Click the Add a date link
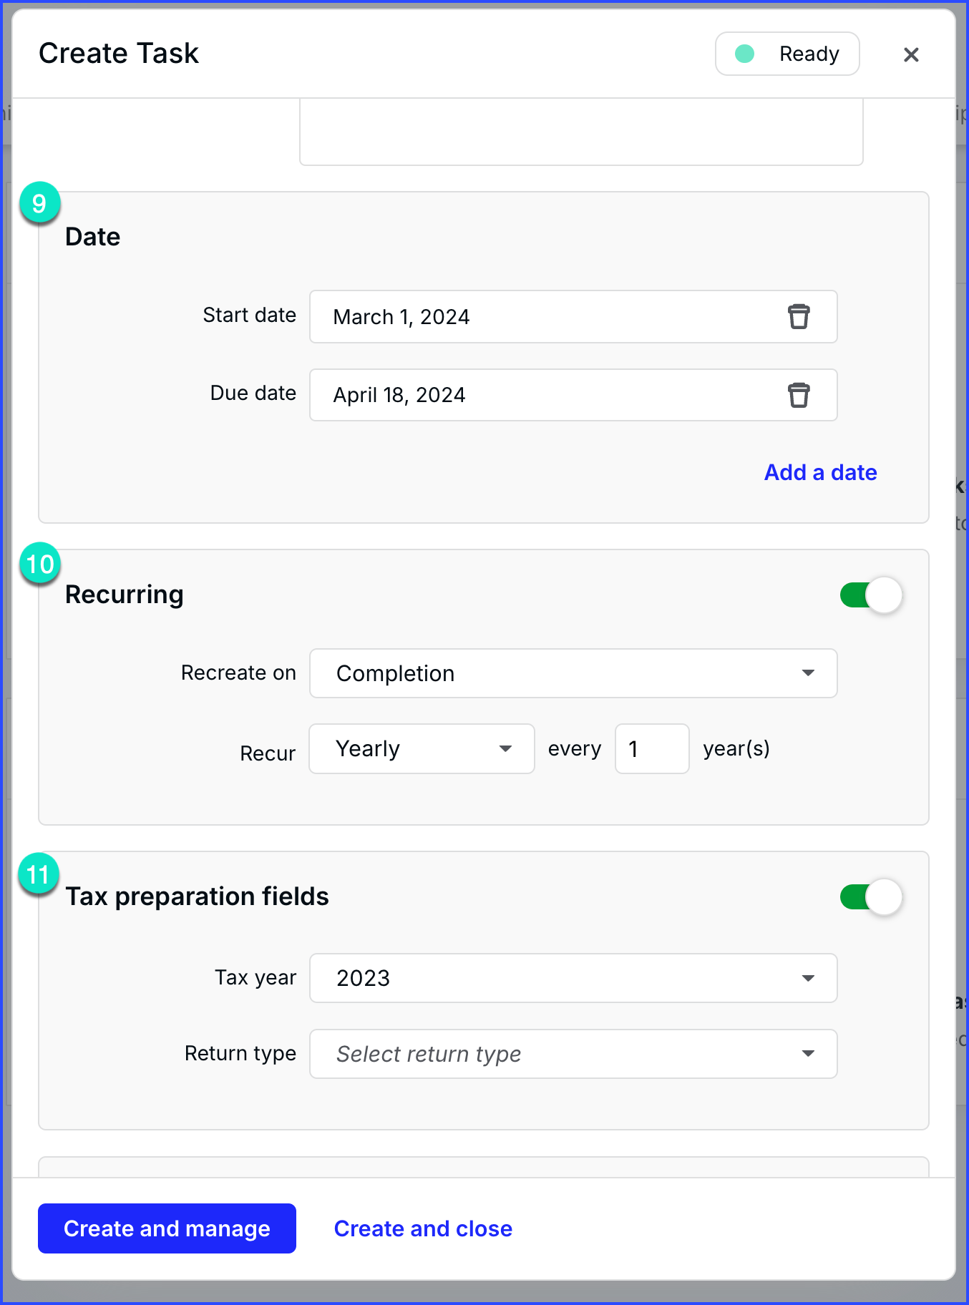The width and height of the screenshot is (969, 1305). [820, 472]
